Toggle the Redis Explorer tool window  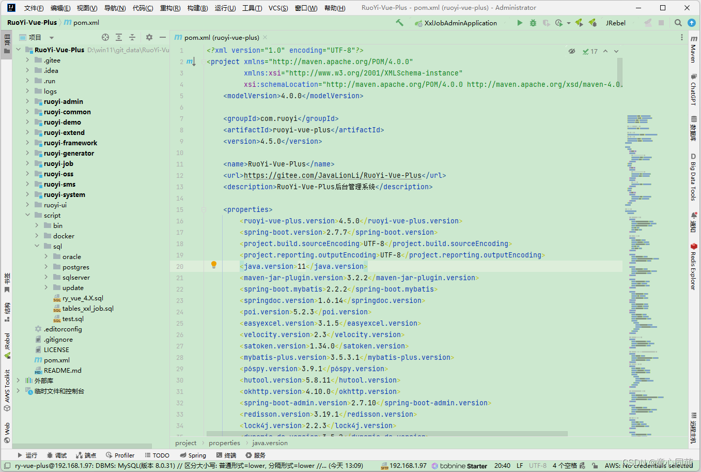[694, 267]
